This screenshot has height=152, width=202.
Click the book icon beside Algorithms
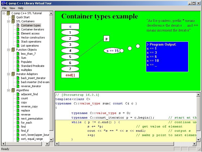13,90
